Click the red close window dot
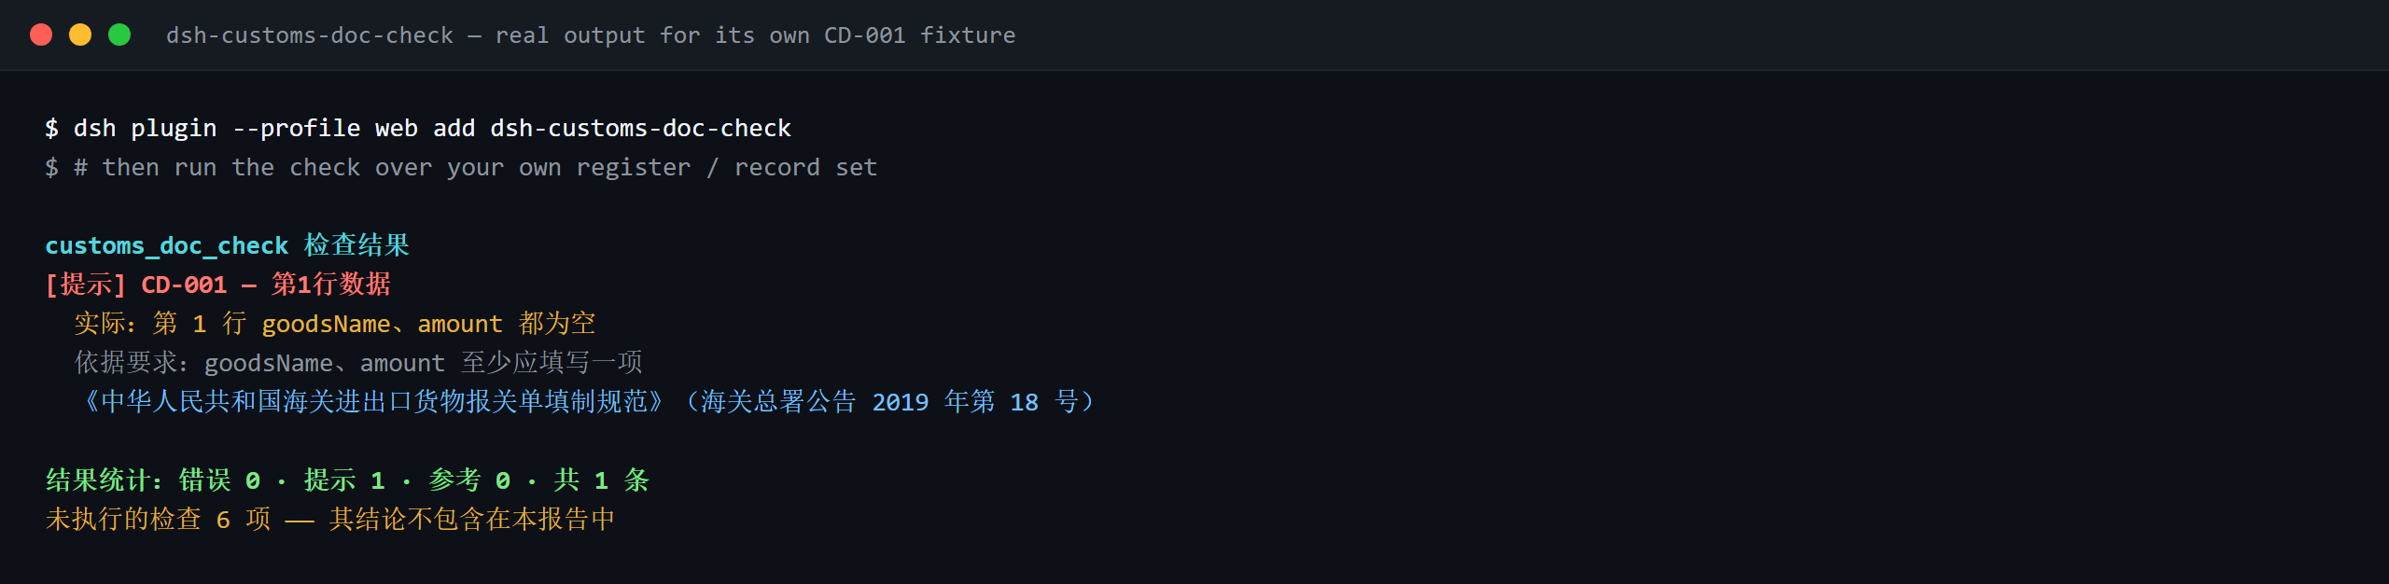This screenshot has width=2389, height=584. (x=41, y=35)
